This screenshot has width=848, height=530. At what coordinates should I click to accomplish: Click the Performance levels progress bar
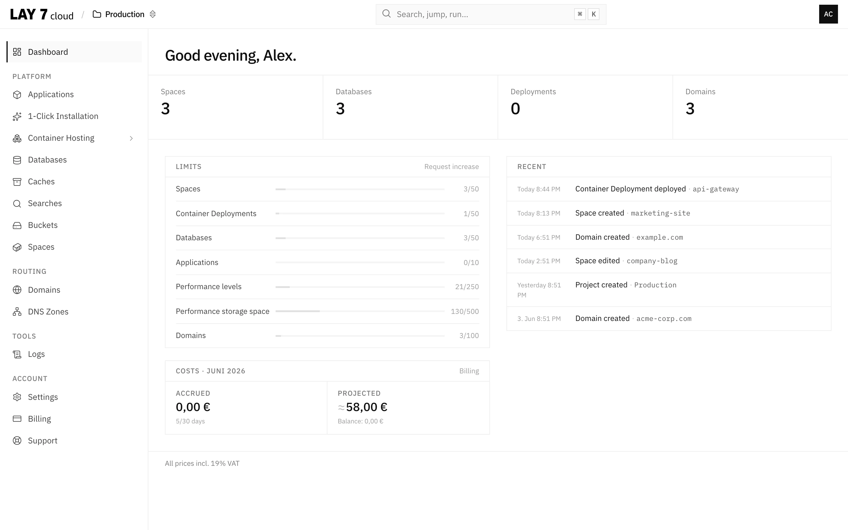360,287
